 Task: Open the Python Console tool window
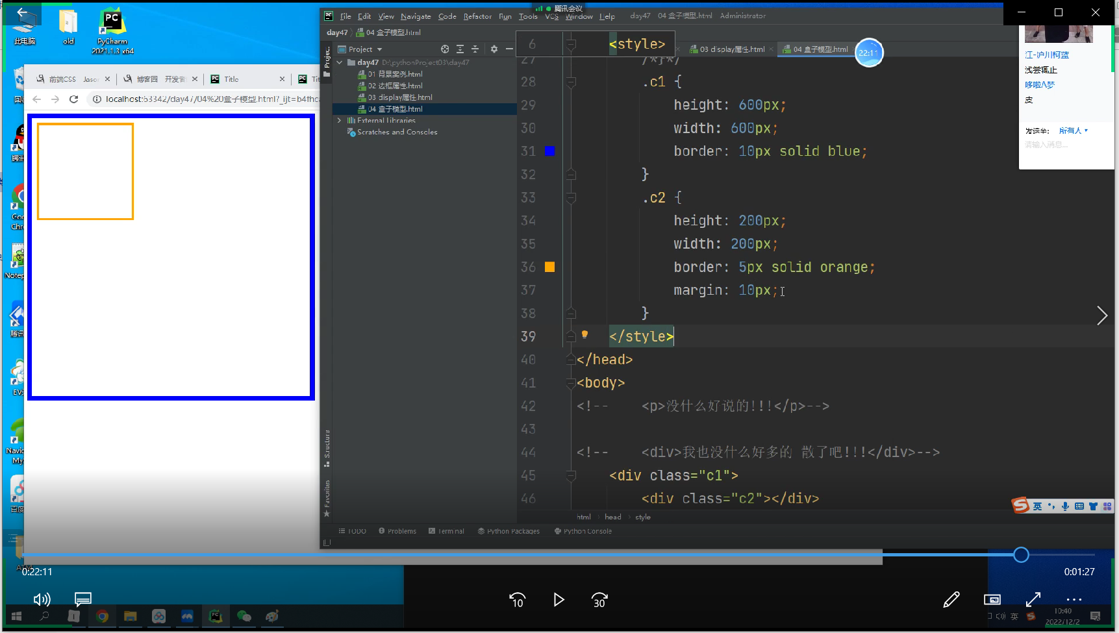(583, 531)
